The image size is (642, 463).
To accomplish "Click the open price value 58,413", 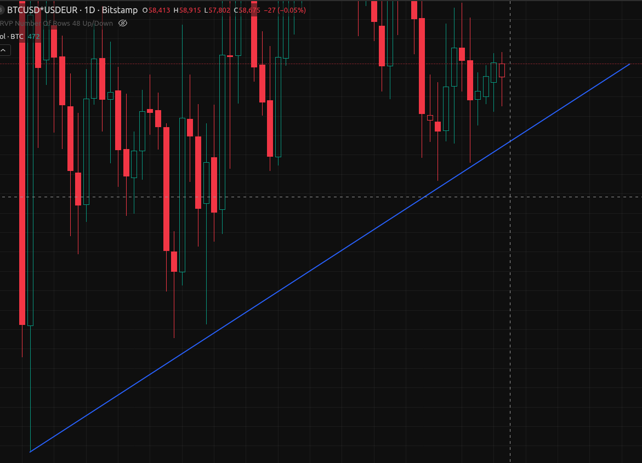I will coord(159,10).
